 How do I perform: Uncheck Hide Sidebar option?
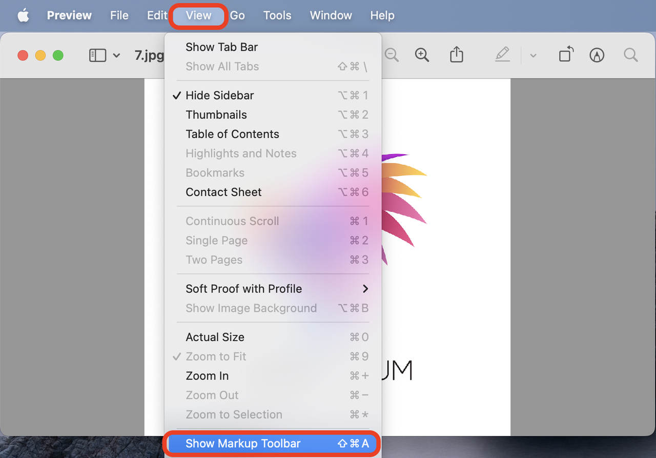point(273,95)
